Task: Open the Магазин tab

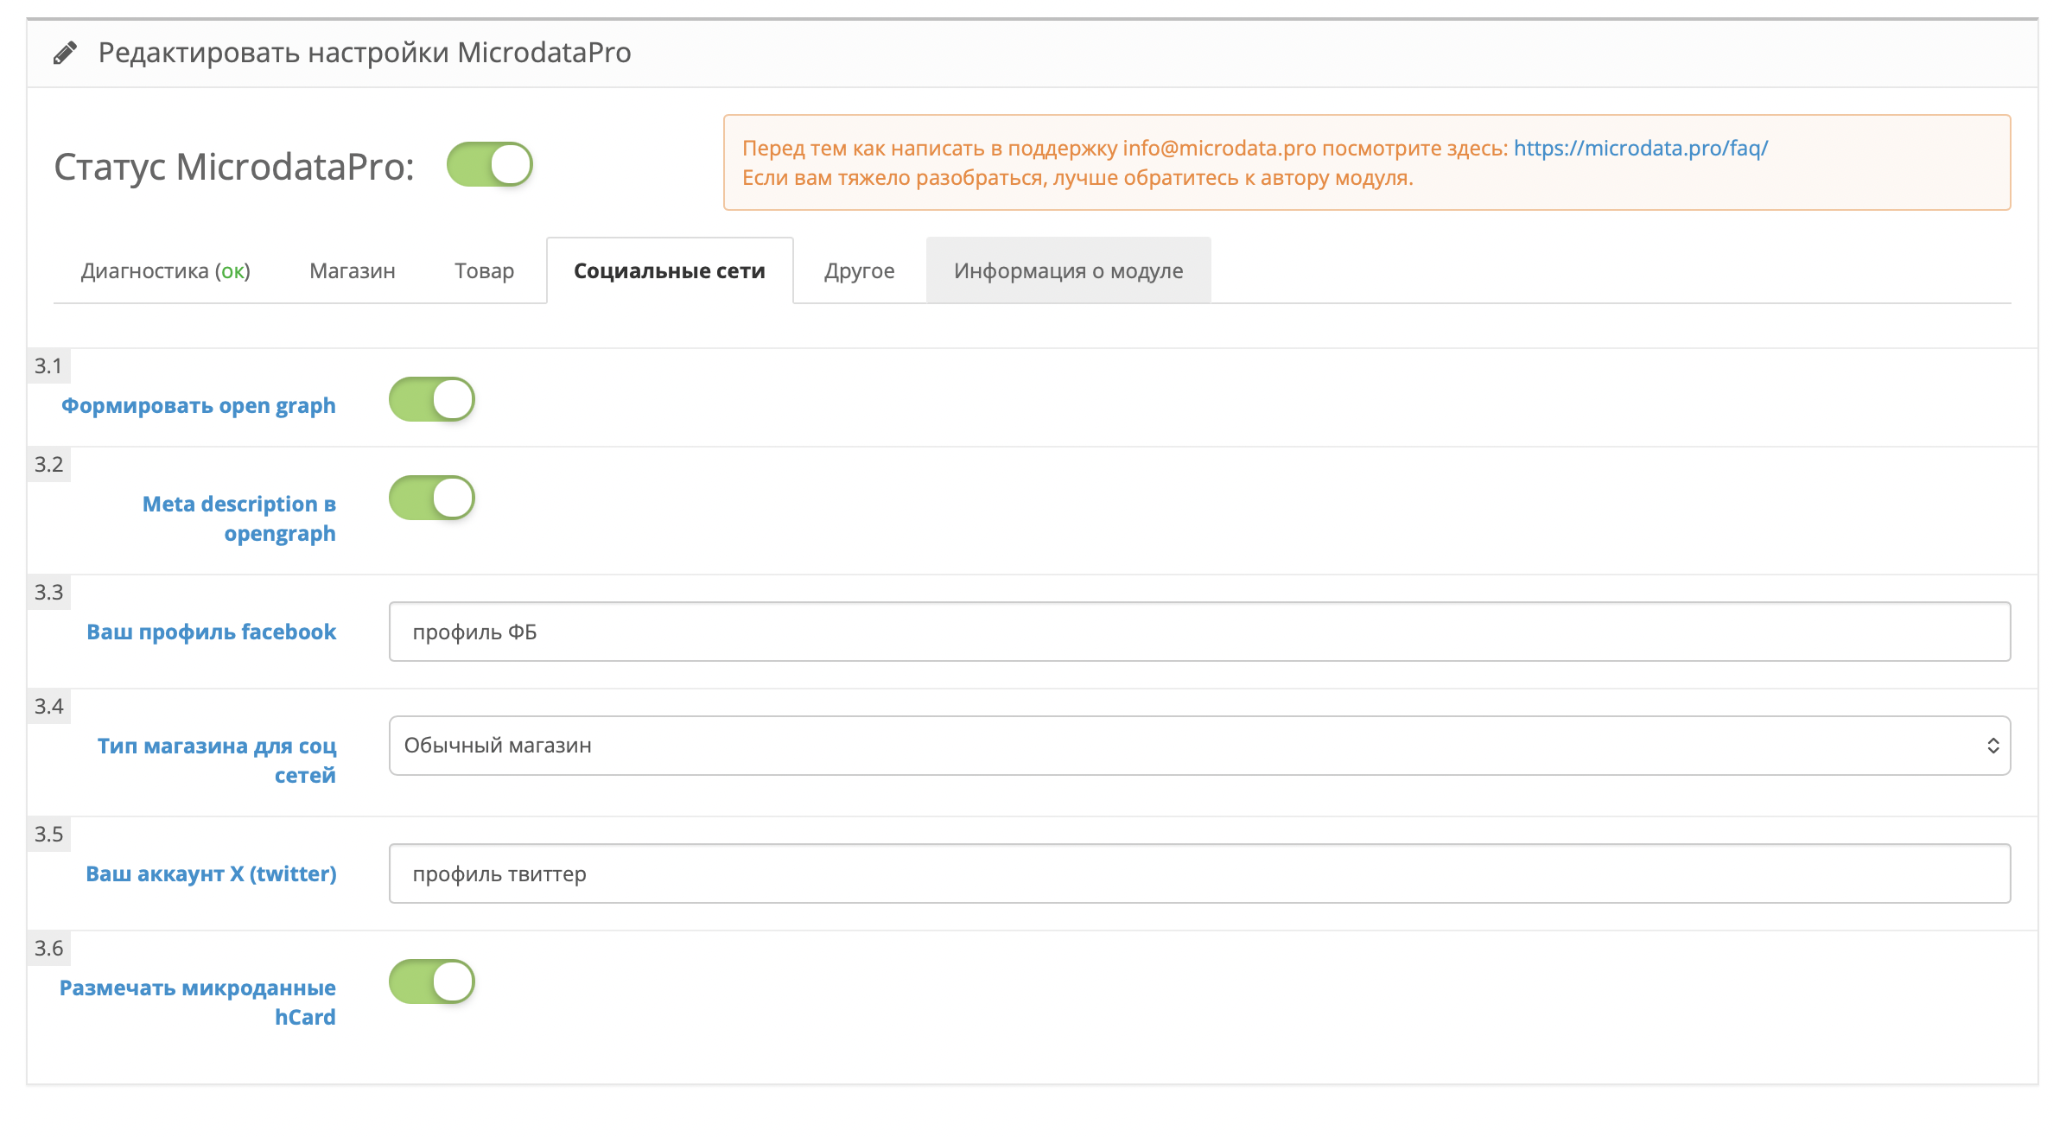Action: (x=353, y=270)
